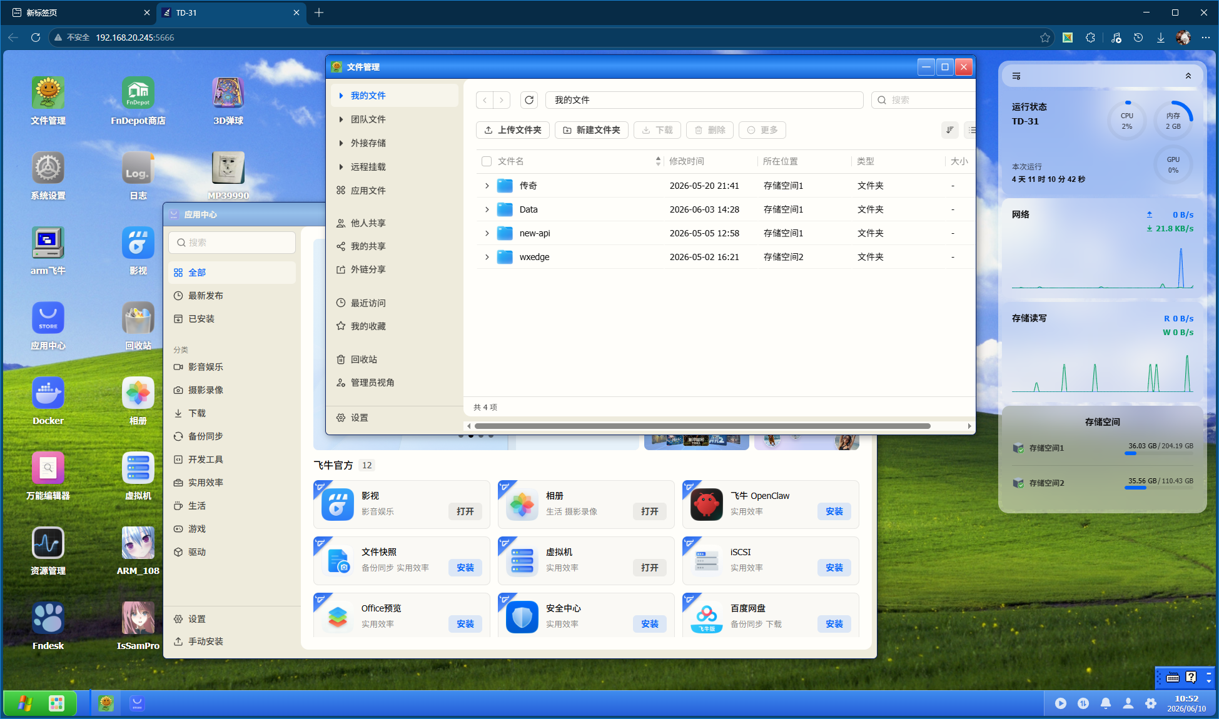Image resolution: width=1219 pixels, height=719 pixels.
Task: Click 打开 for 影视 app card
Action: [465, 511]
